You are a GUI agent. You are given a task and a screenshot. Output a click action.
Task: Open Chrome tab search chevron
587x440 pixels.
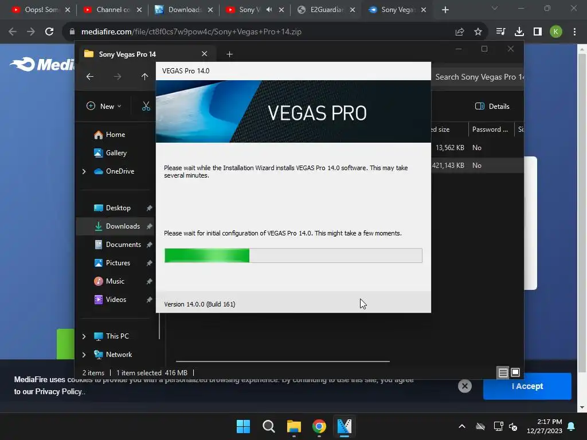pyautogui.click(x=495, y=8)
